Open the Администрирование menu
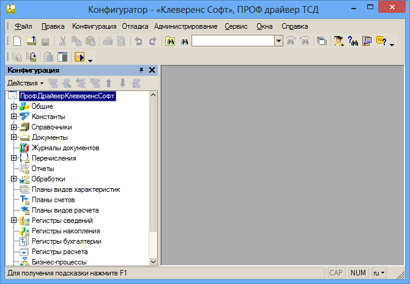The width and height of the screenshot is (410, 284). click(x=185, y=26)
